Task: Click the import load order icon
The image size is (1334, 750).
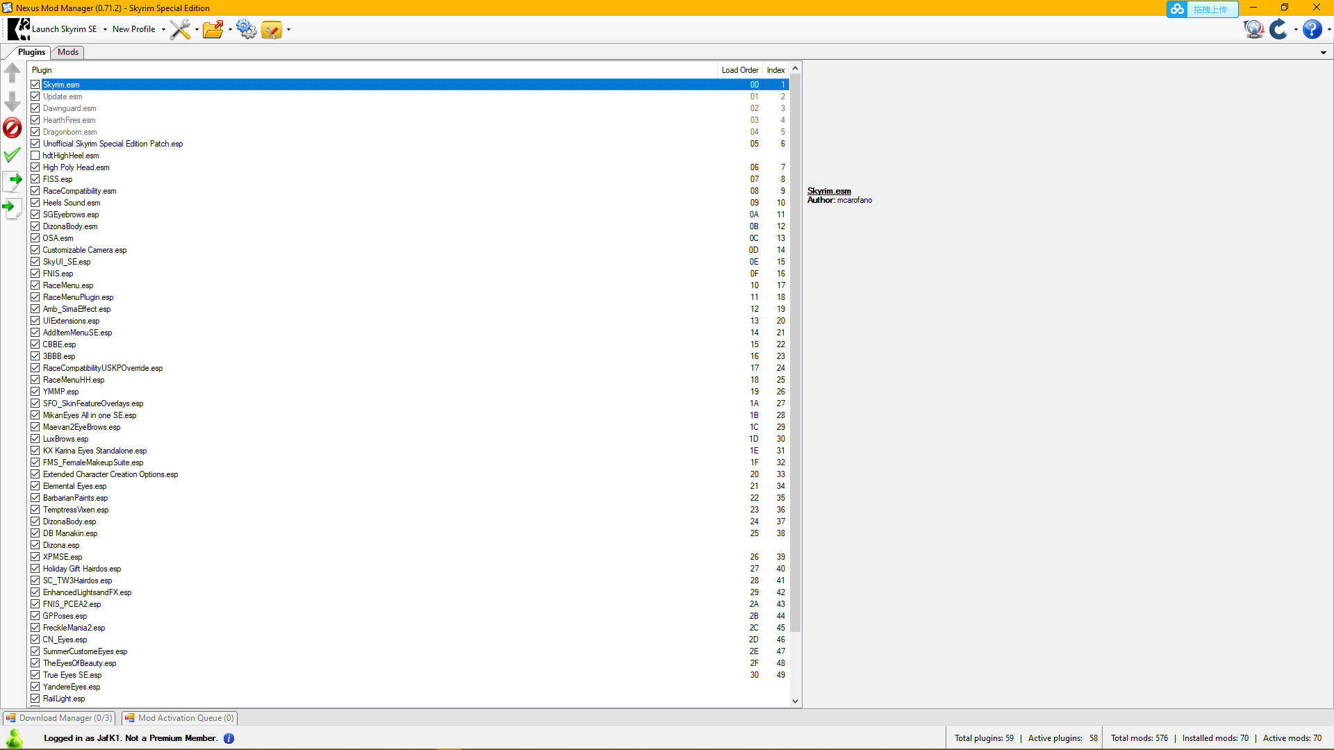Action: (13, 208)
